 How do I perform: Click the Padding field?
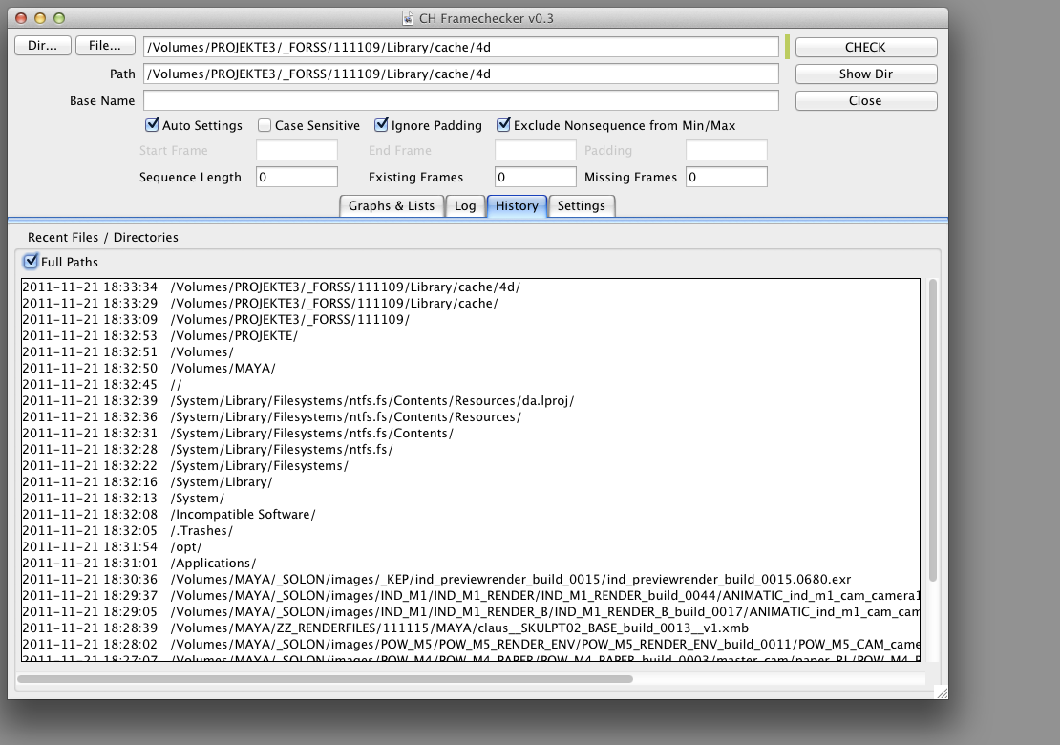pos(727,150)
